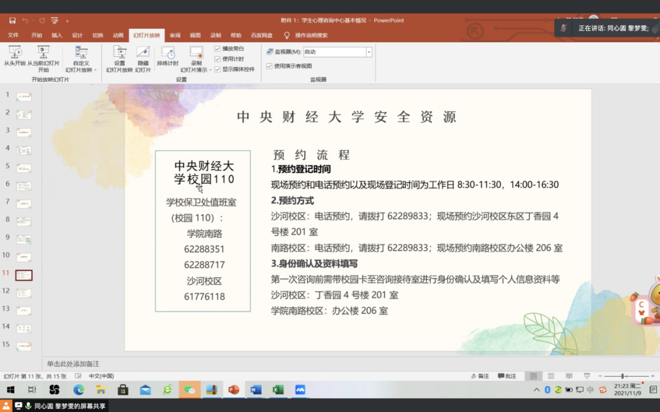Click PowerPoint taskbar icon
660x412 pixels.
click(x=233, y=390)
